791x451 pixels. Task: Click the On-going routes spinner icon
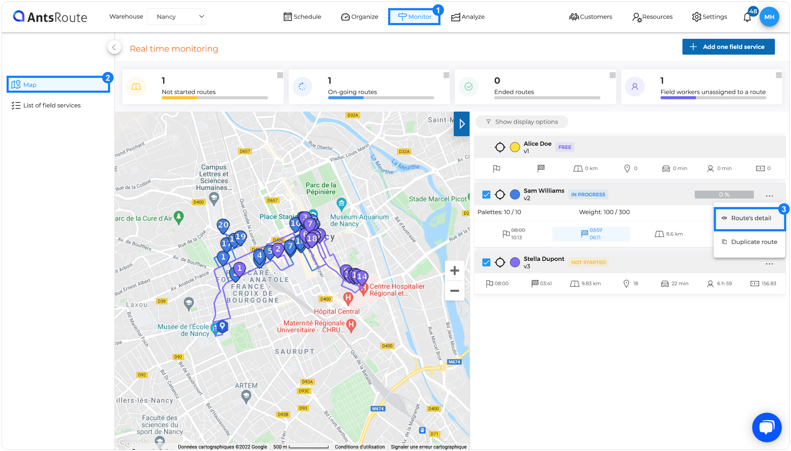click(x=302, y=87)
